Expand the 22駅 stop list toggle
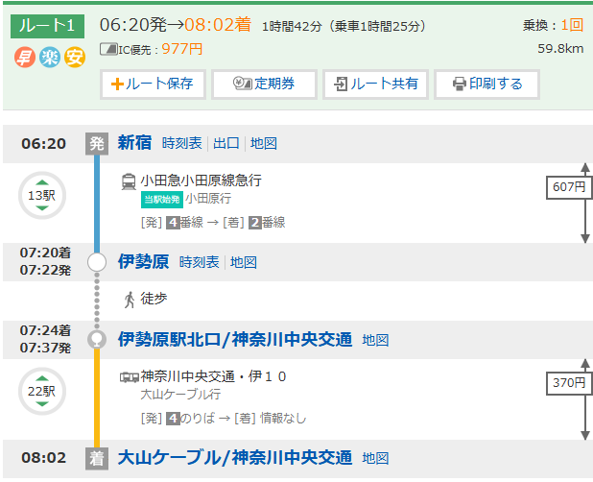The image size is (593, 482). click(x=40, y=392)
